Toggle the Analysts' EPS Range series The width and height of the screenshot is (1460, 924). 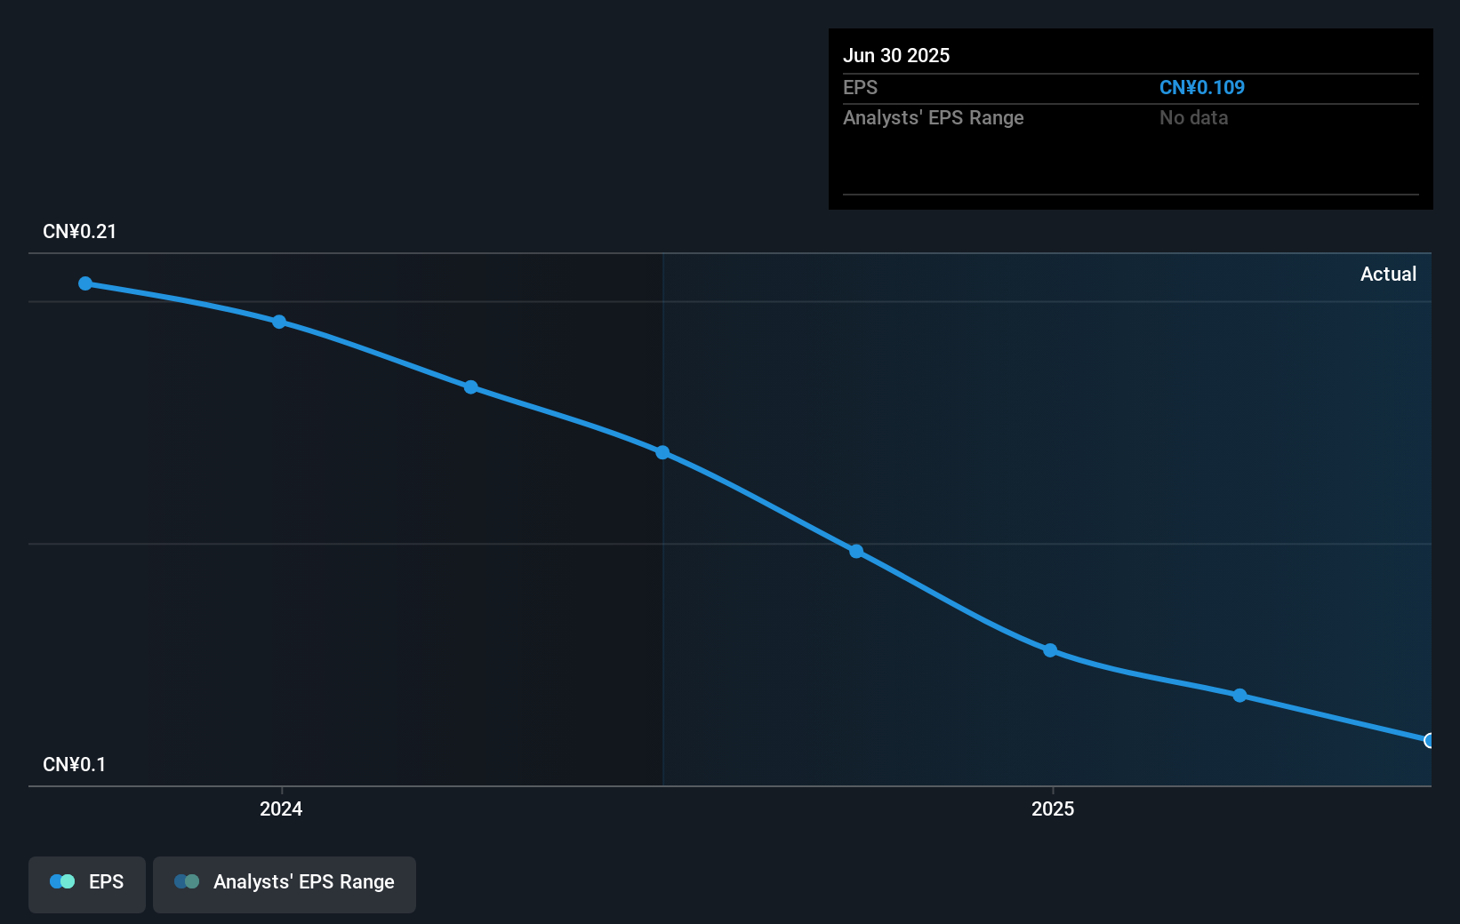[285, 882]
